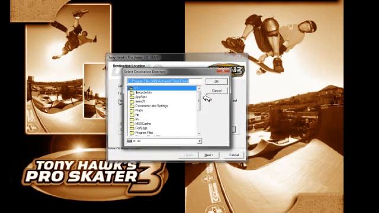Click the Program Files folder icon
This screenshot has width=379, height=213.
pos(132,133)
